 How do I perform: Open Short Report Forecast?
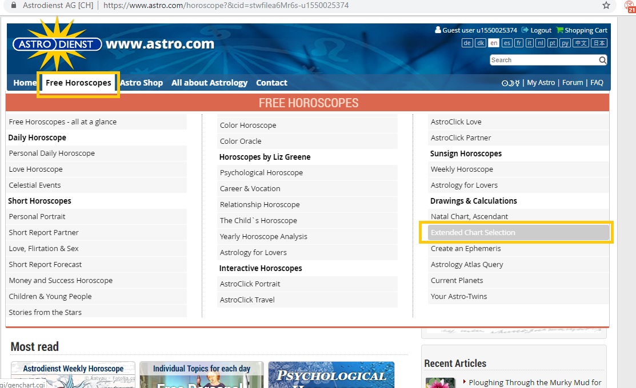tap(97, 265)
